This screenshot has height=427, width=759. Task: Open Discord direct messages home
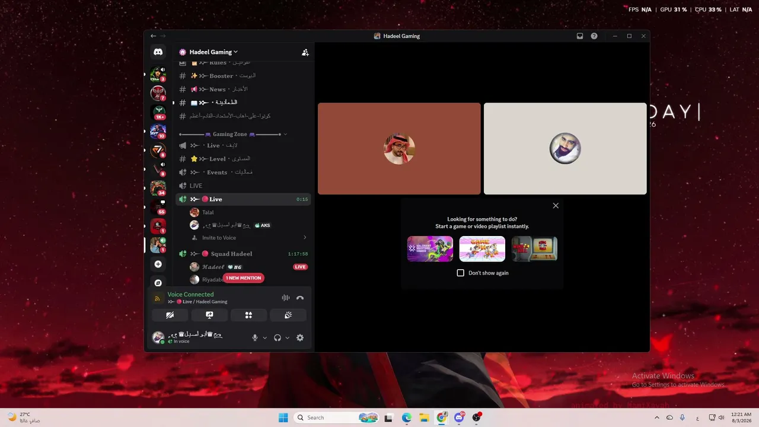click(158, 52)
